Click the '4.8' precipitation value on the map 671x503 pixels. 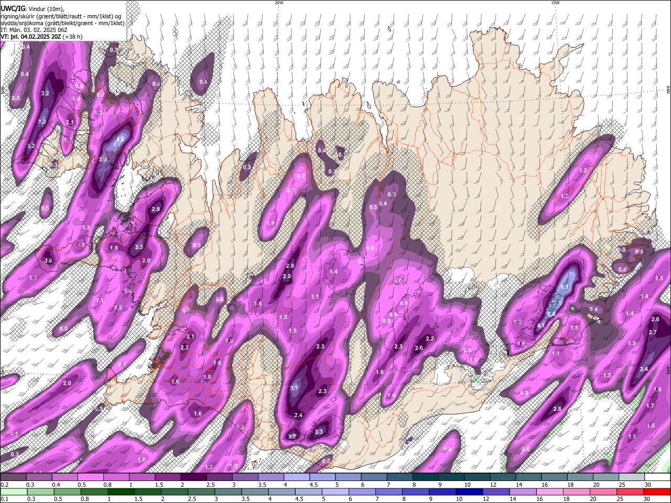pyautogui.click(x=120, y=139)
